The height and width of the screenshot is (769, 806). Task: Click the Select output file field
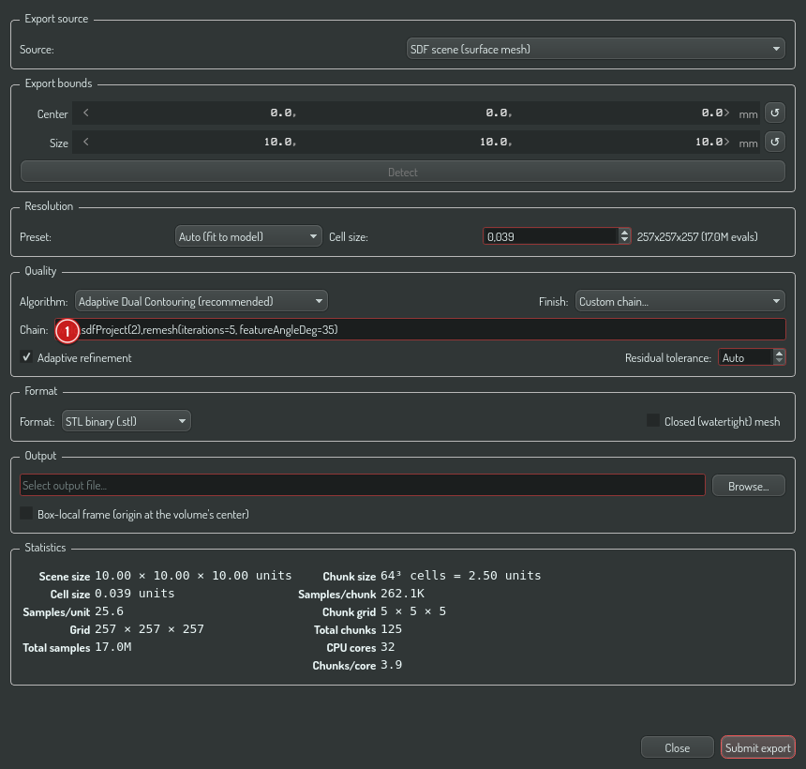[x=363, y=485]
